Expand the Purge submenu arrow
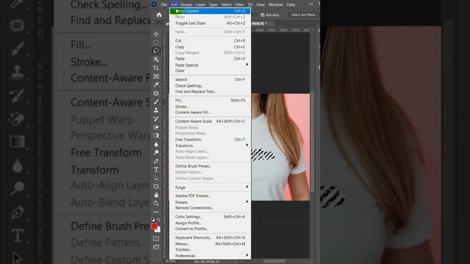The height and width of the screenshot is (264, 470). (247, 187)
